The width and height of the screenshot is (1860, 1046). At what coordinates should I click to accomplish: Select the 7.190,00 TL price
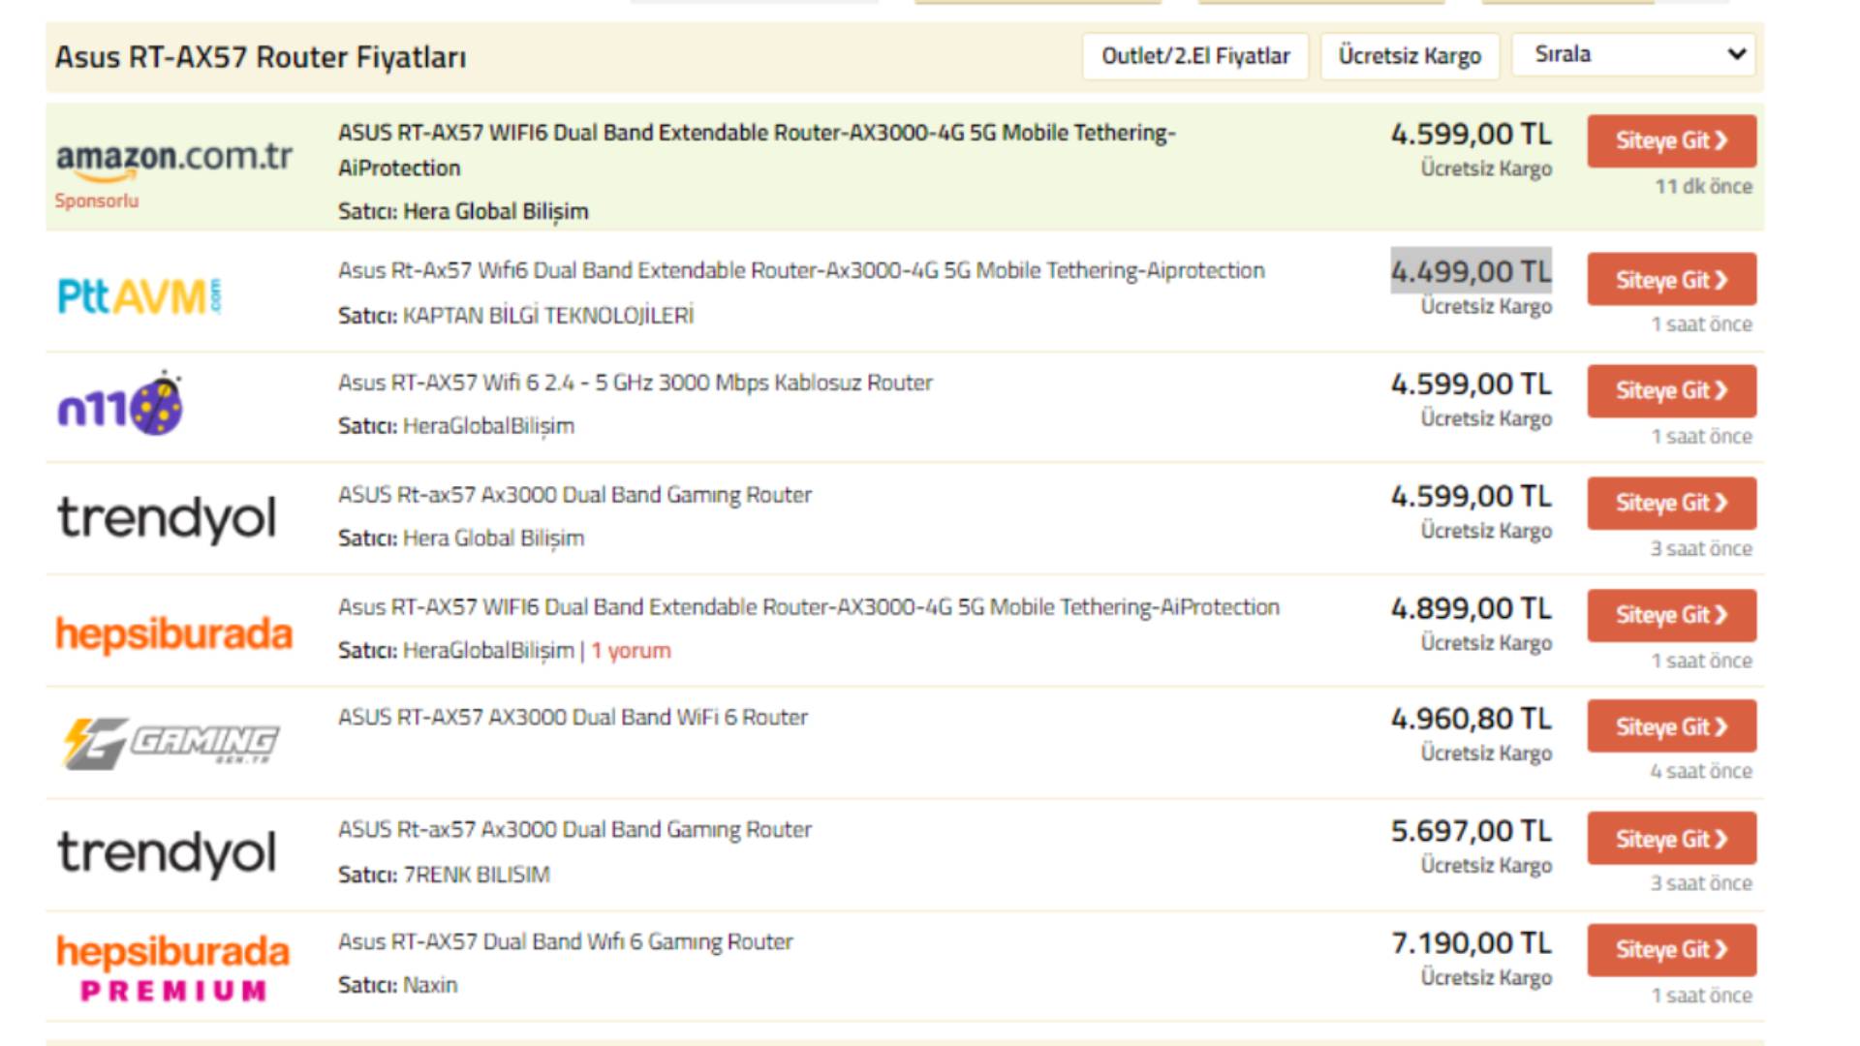pos(1472,943)
